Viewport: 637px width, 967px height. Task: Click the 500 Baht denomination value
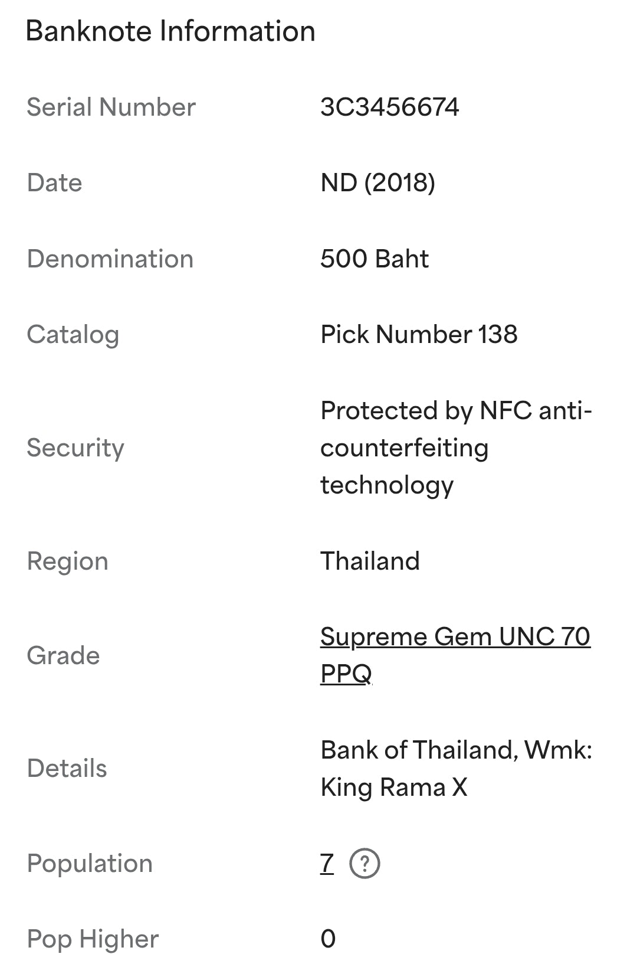click(x=375, y=259)
